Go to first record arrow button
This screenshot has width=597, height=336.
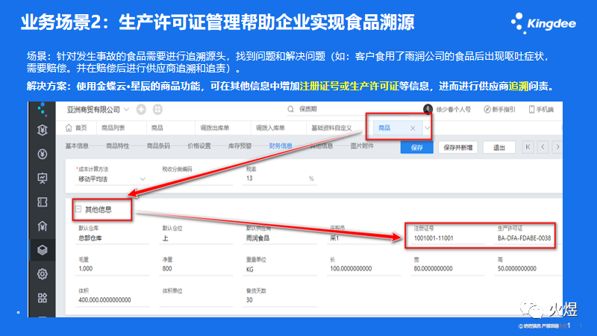(528, 147)
